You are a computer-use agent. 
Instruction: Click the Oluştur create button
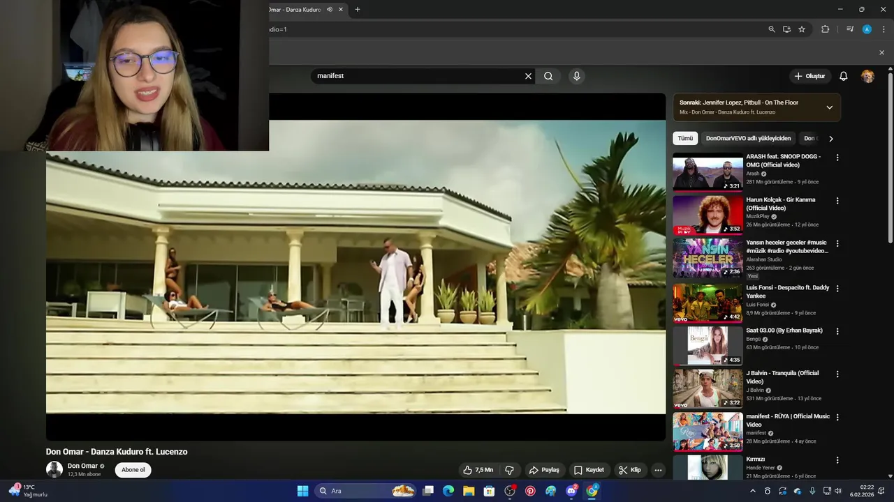click(810, 76)
